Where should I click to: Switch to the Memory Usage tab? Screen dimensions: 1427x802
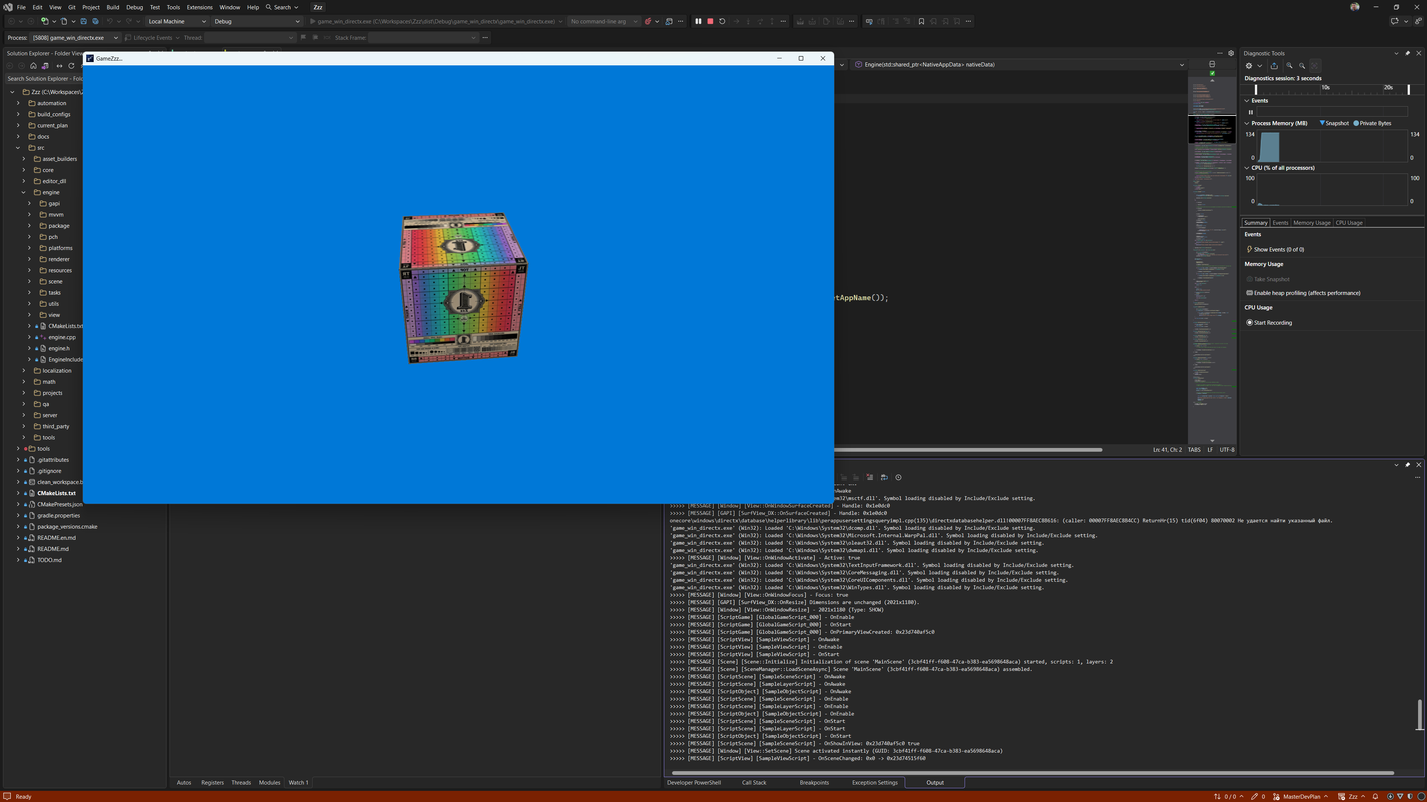click(x=1311, y=223)
